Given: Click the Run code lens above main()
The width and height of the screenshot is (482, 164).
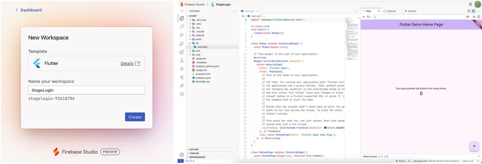Looking at the screenshot, I should point(253,26).
